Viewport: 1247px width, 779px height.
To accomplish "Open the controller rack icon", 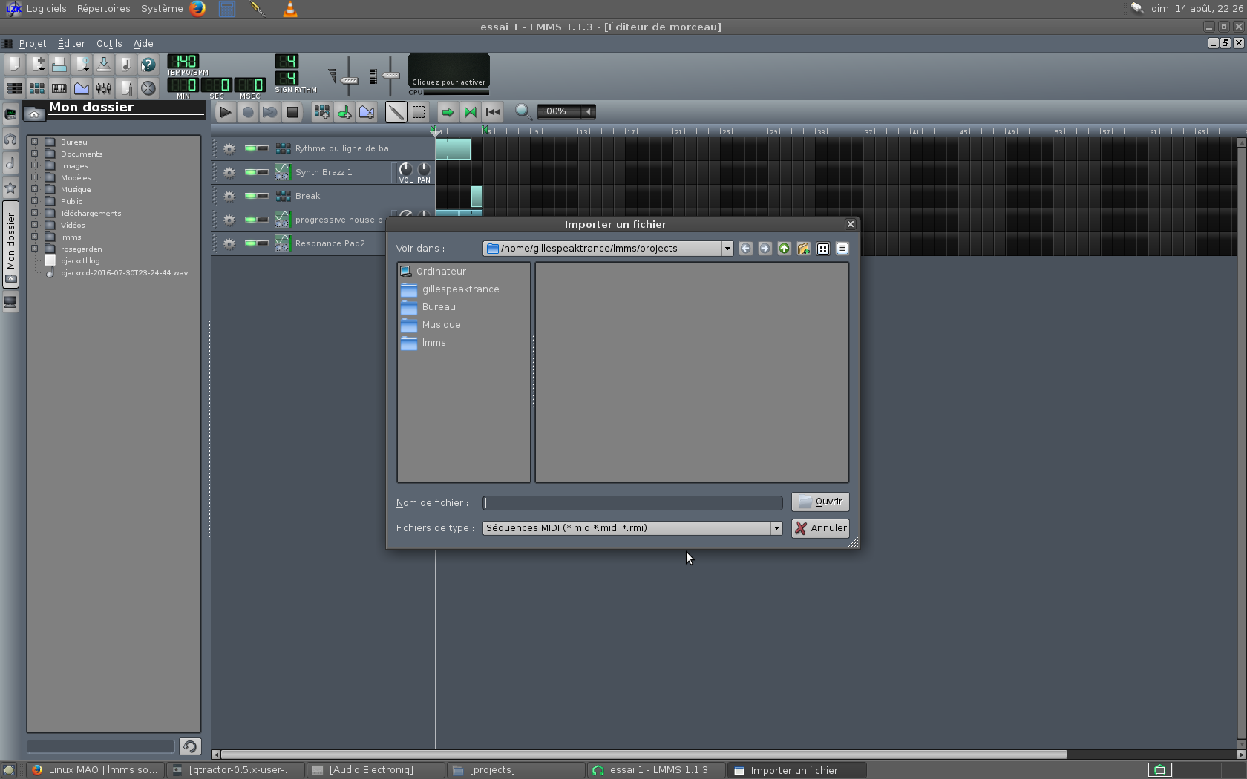I will 148,88.
